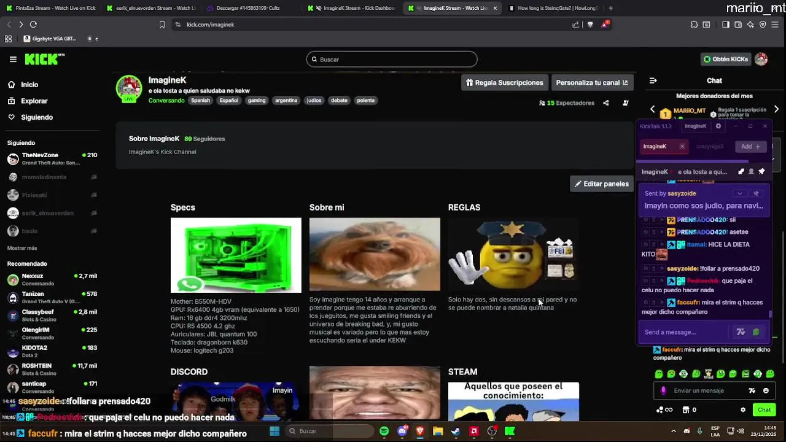Open KickTalk users list icon
Image resolution: width=786 pixels, height=442 pixels.
coord(751,172)
